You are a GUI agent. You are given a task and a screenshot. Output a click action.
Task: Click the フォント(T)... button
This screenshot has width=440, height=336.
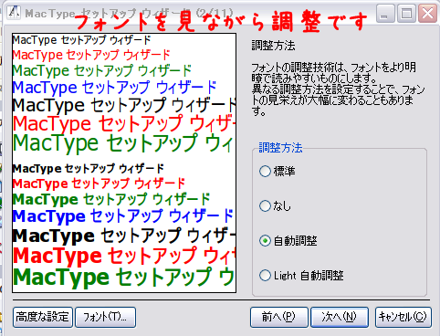click(x=105, y=317)
